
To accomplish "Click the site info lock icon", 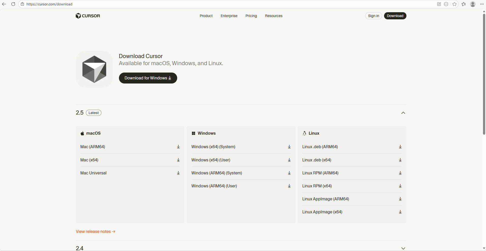I will (22, 4).
